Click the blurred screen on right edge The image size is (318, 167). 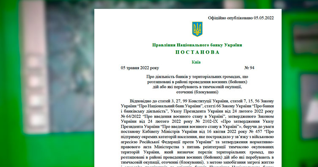click(x=309, y=107)
